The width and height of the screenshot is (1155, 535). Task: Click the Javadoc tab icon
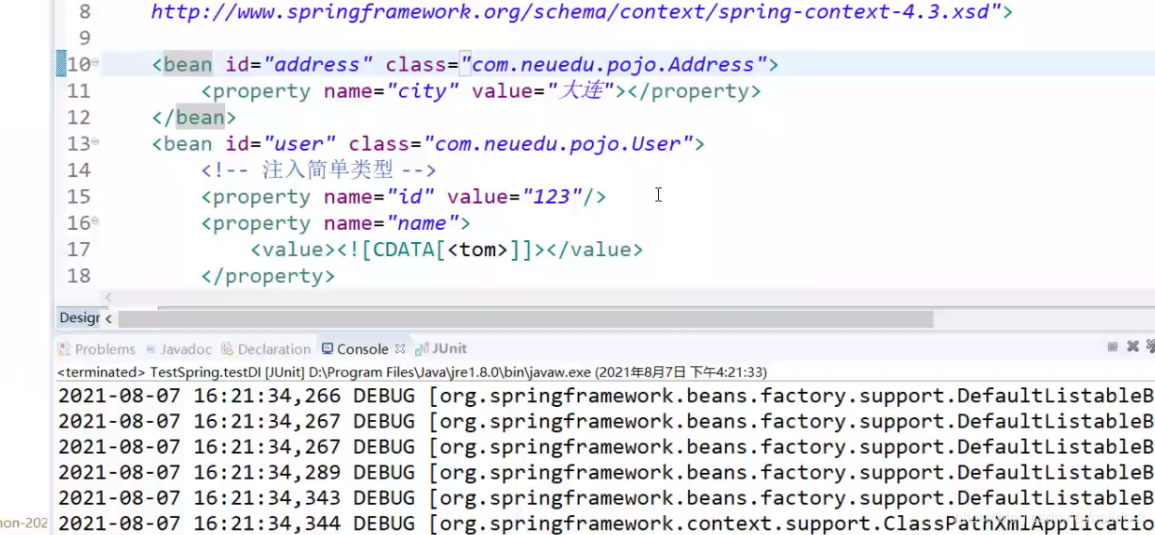151,349
